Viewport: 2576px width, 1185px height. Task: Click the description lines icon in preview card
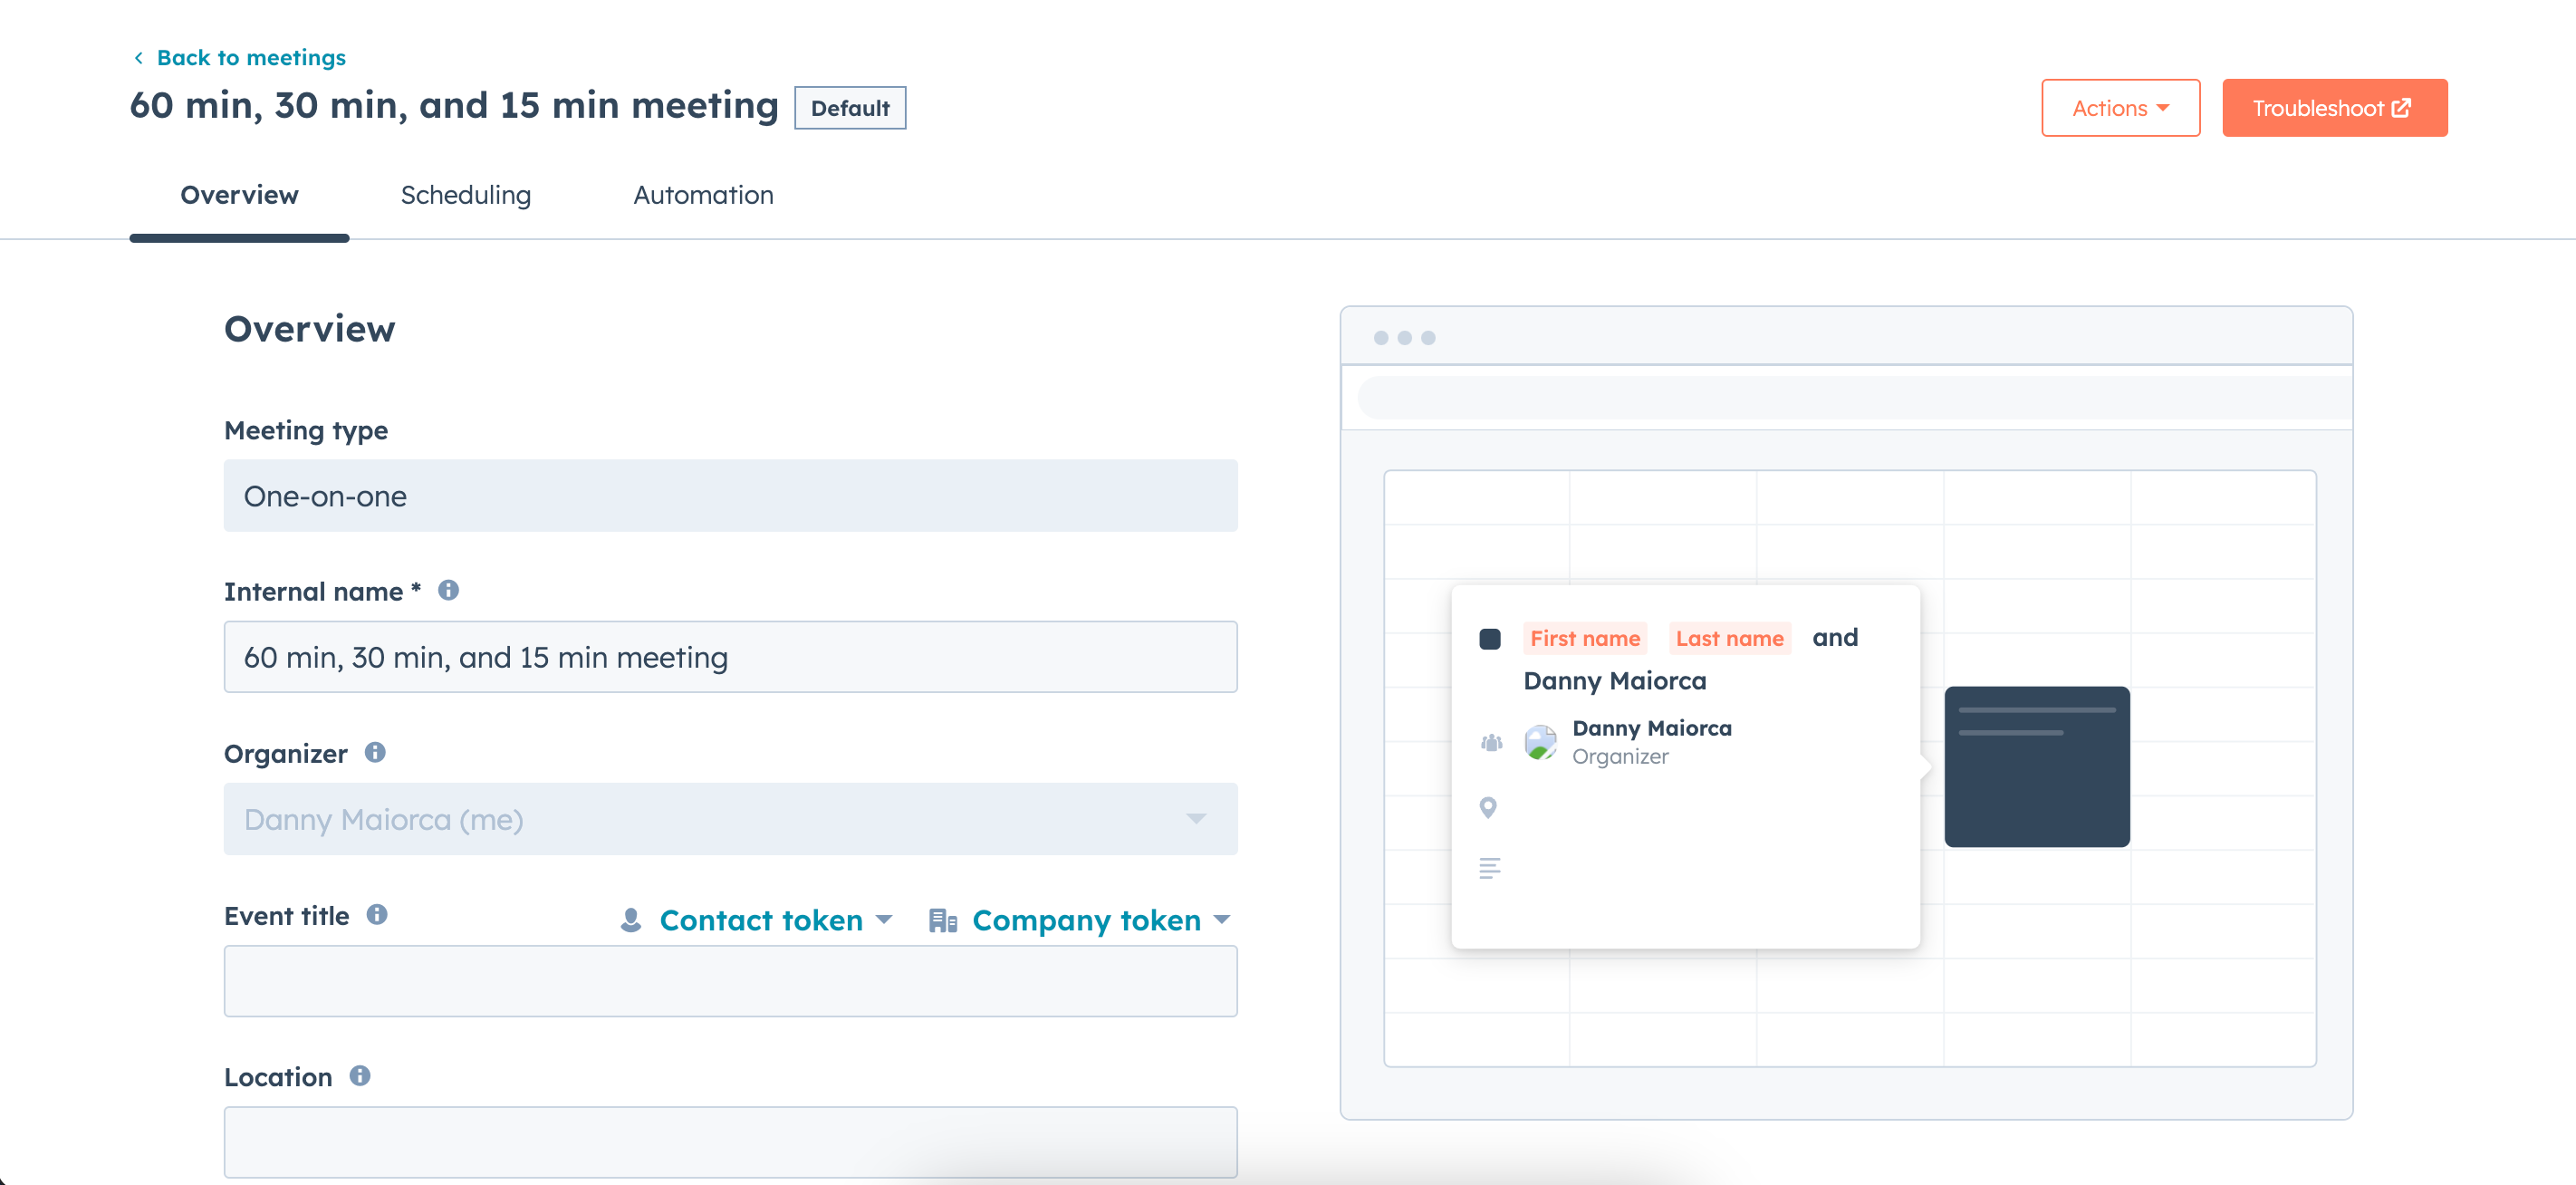click(x=1489, y=867)
